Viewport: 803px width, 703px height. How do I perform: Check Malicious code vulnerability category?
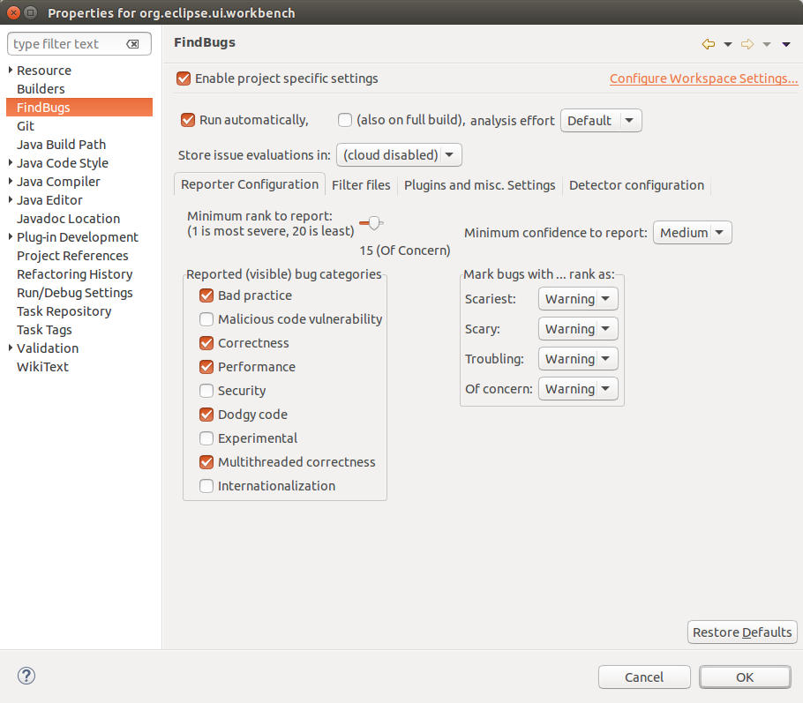206,319
